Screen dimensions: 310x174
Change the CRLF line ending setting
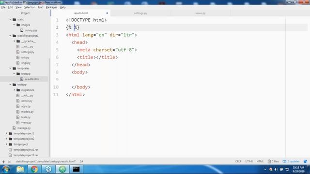[238, 161]
